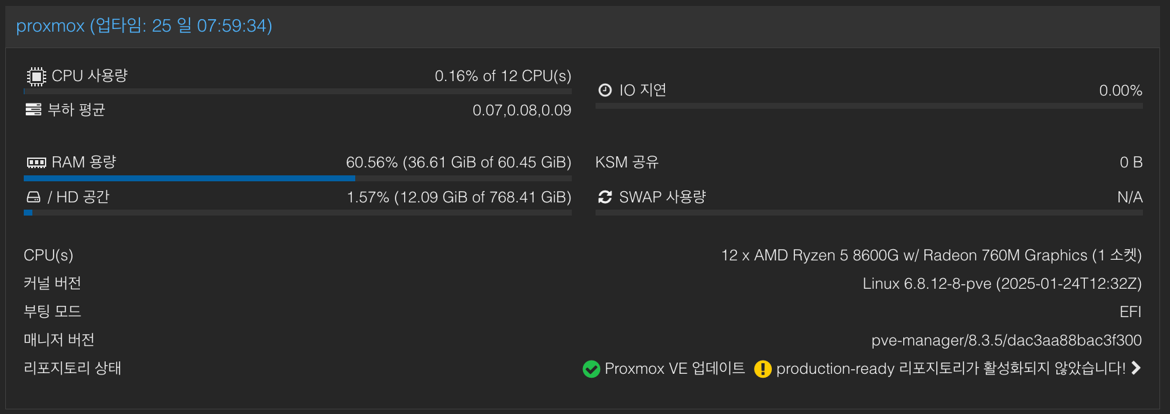This screenshot has height=414, width=1170.
Task: Select the pve-manager version string
Action: tap(1006, 340)
